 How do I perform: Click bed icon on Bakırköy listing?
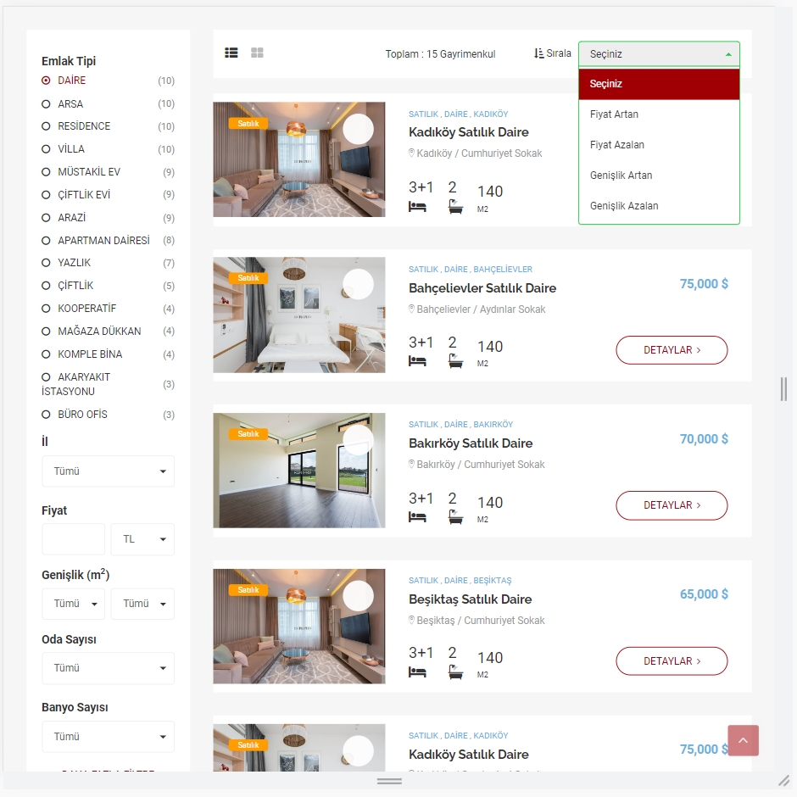pos(417,517)
